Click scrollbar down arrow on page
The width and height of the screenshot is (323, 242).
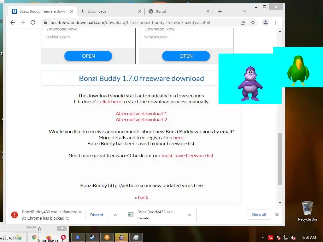click(280, 203)
